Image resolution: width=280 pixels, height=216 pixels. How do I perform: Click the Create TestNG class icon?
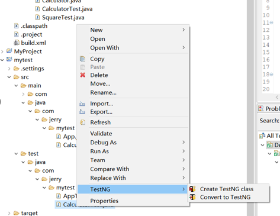point(192,189)
